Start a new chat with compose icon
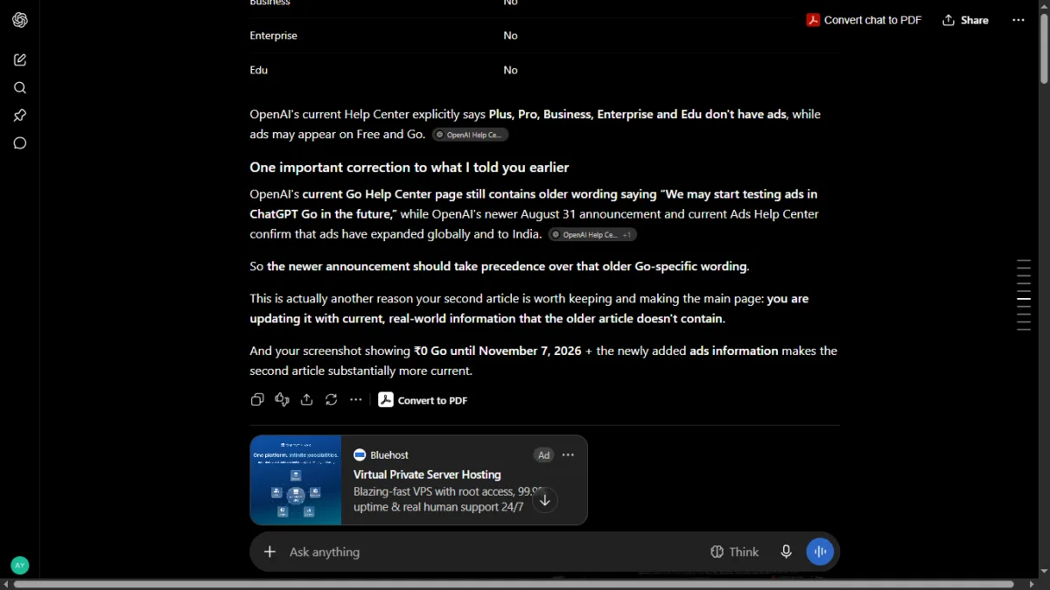The height and width of the screenshot is (590, 1050). (x=20, y=59)
